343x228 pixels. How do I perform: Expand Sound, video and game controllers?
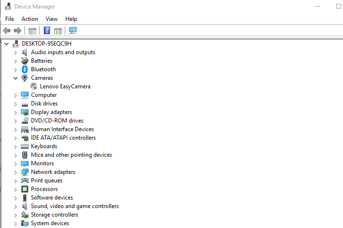point(15,207)
